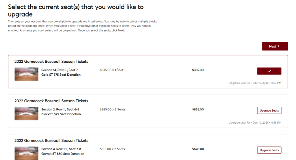Deselect the checked Section 14 seat

point(269,71)
